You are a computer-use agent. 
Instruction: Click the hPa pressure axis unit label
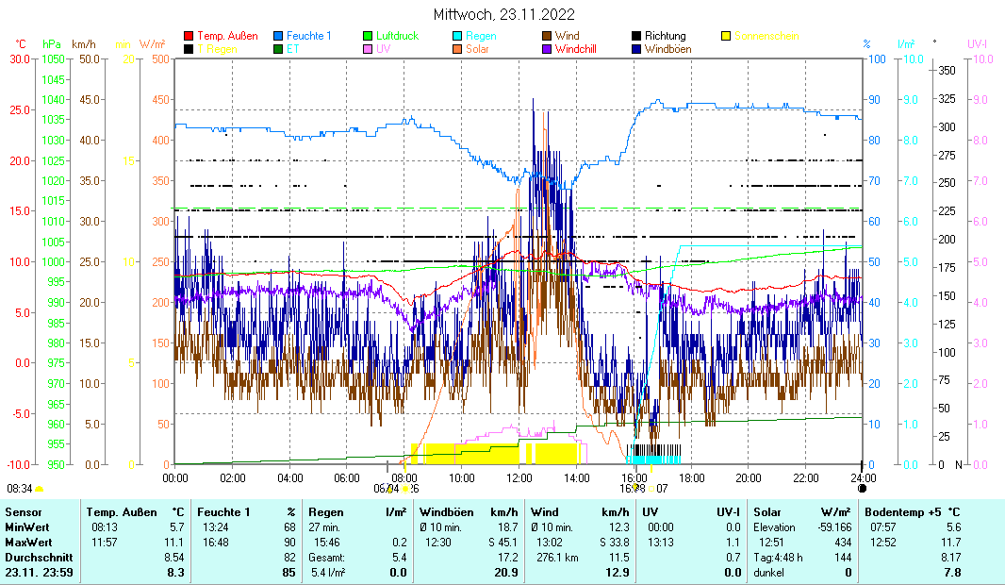click(51, 44)
